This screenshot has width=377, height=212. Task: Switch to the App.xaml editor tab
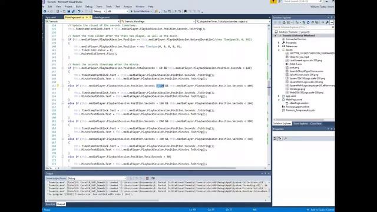pyautogui.click(x=51, y=17)
